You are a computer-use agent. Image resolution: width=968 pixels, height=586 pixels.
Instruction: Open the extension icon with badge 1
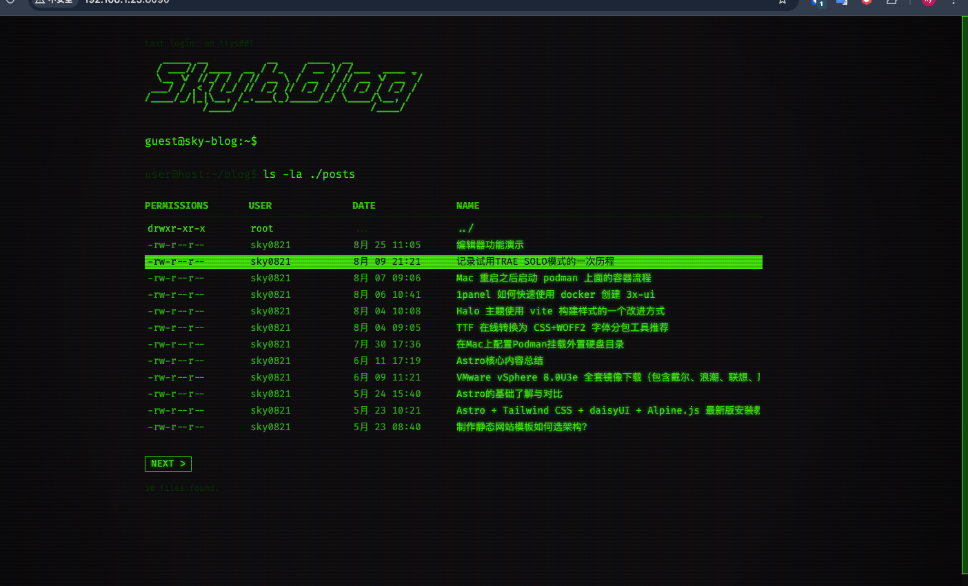tap(818, 2)
